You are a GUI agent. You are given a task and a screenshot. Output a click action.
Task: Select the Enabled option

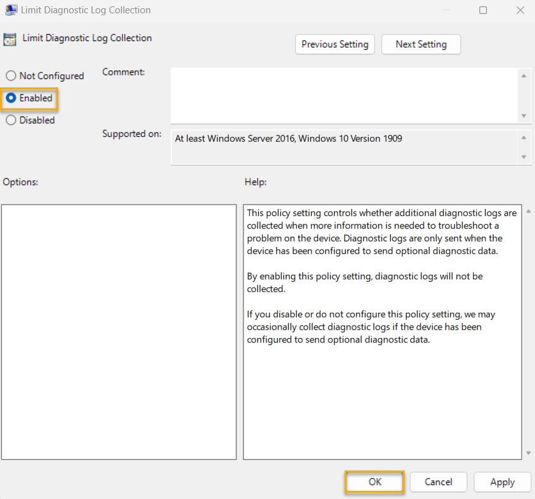11,98
